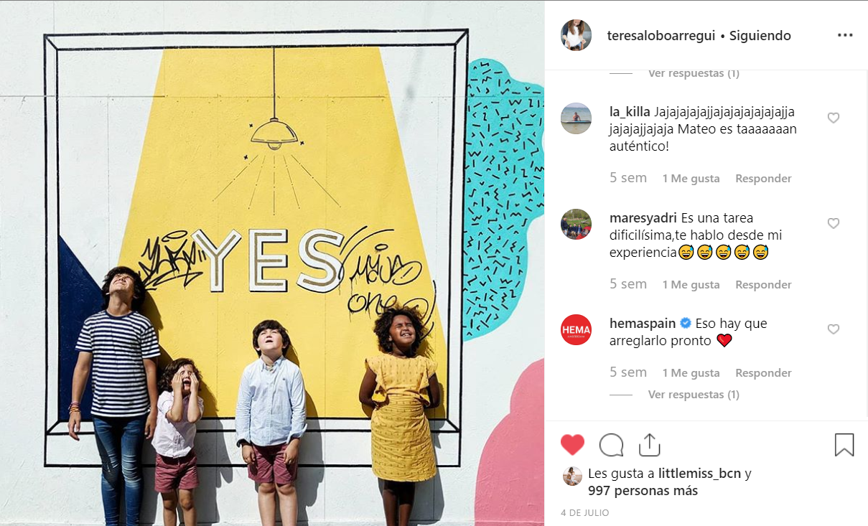
Task: Expand 'Ver respuestas (1)' under hemaspain's comment
Action: pyautogui.click(x=694, y=395)
